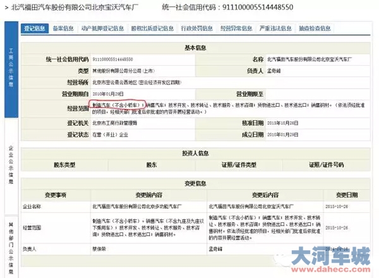Open the 备案信息 tab
The width and height of the screenshot is (379, 278).
pos(63,28)
